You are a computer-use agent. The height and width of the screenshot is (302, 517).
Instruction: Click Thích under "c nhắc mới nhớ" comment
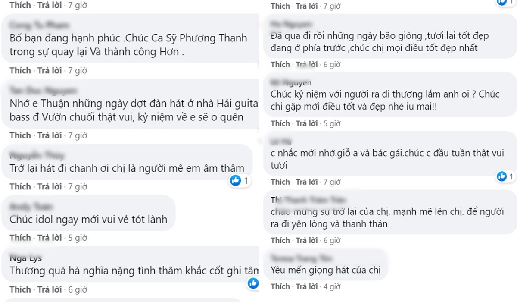click(x=280, y=182)
